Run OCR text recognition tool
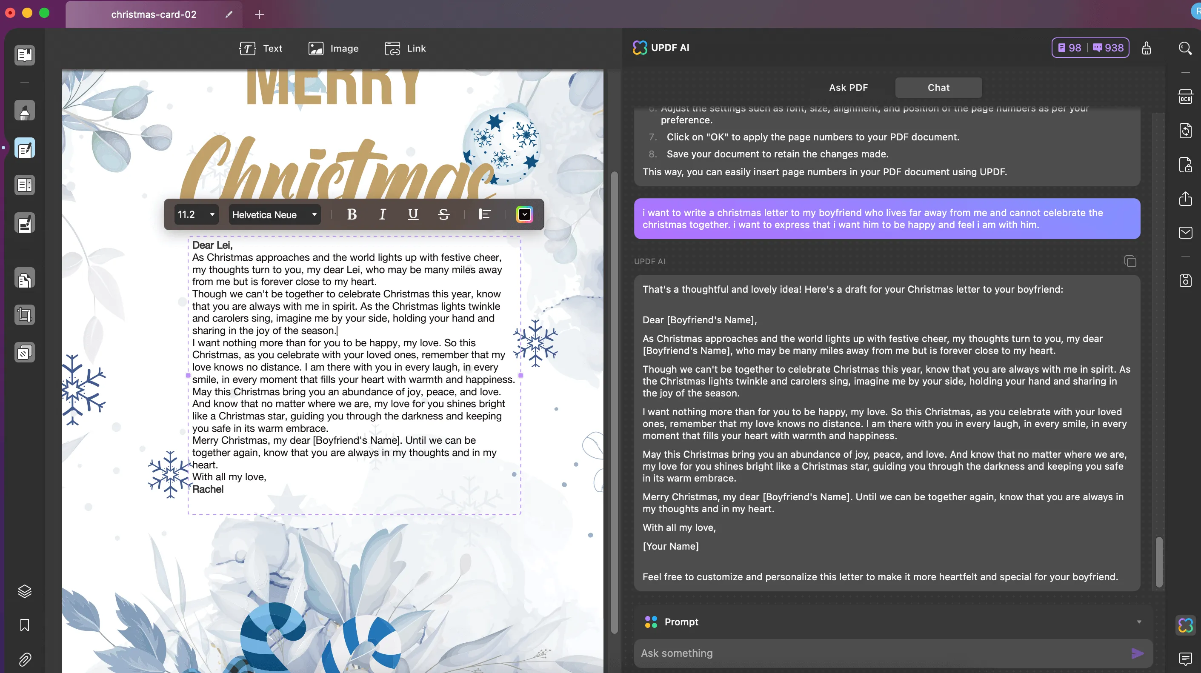 1185,97
